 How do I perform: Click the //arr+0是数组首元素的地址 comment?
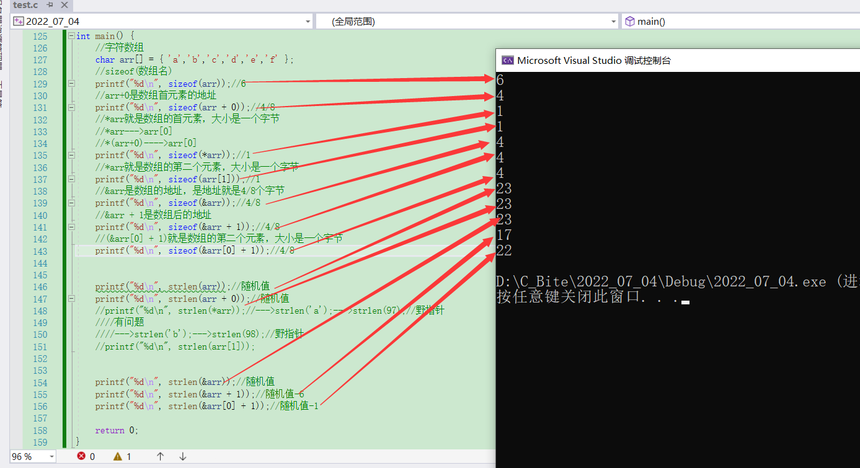tap(156, 95)
